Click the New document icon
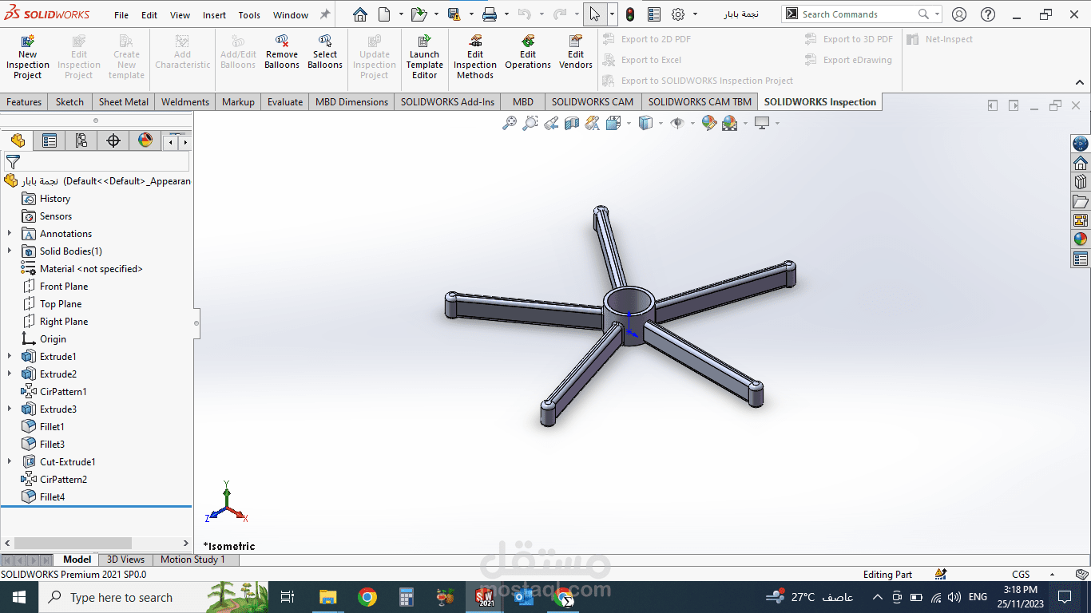 [x=384, y=14]
